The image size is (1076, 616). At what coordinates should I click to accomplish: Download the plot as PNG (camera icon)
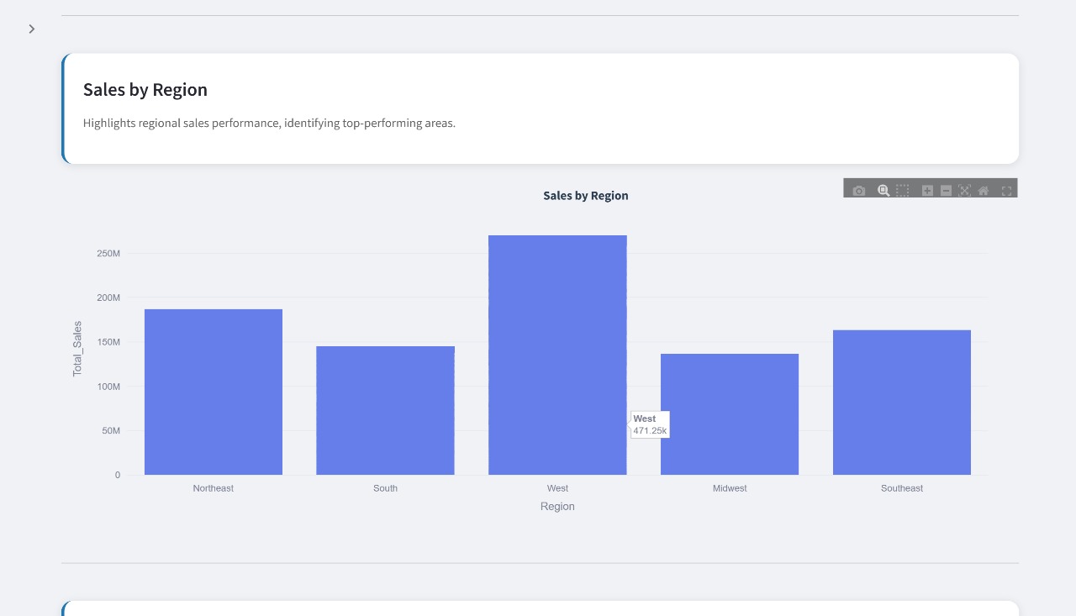pyautogui.click(x=858, y=191)
